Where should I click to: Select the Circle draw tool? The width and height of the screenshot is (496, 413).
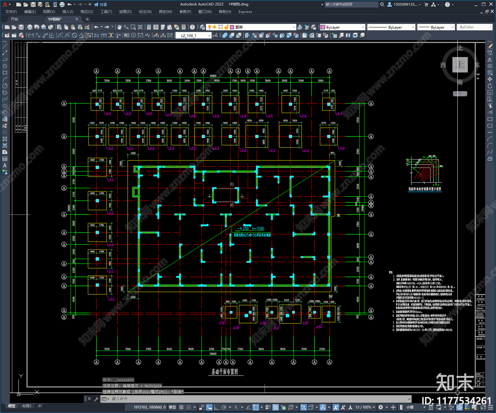click(x=5, y=86)
